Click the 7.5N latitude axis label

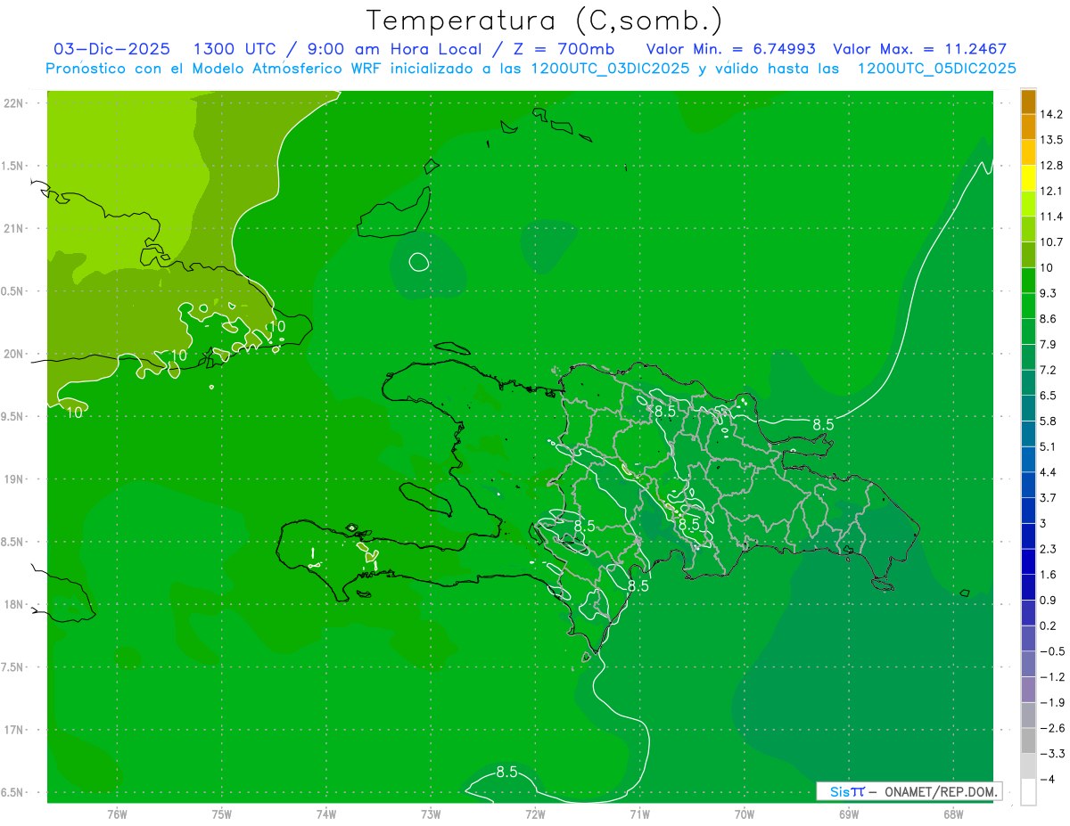(13, 667)
